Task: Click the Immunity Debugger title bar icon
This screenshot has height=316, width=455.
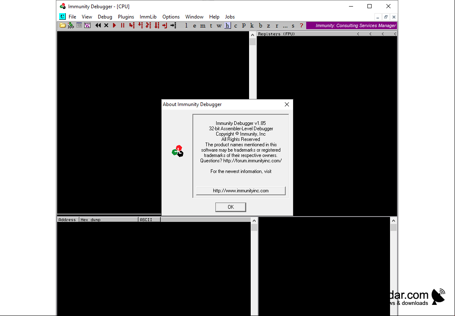Action: tap(62, 6)
